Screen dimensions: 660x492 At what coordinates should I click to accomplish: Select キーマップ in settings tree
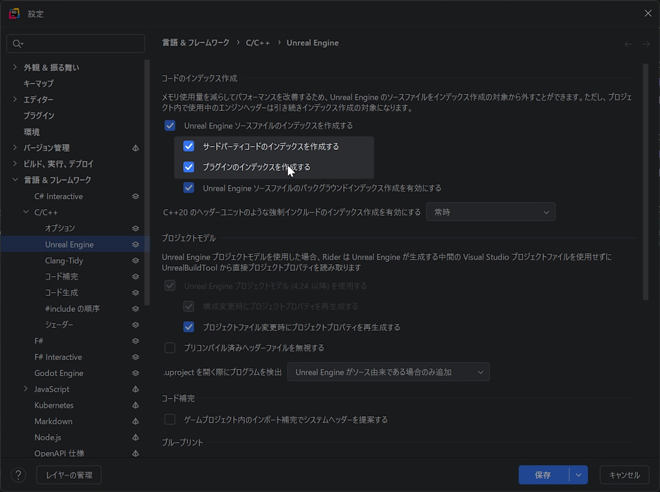click(x=38, y=83)
